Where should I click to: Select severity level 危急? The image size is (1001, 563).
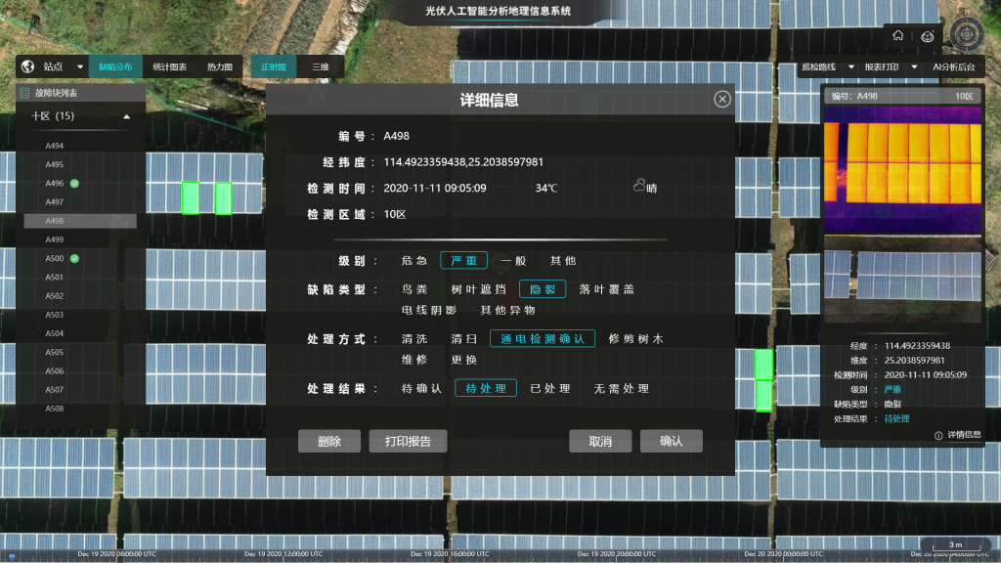pyautogui.click(x=414, y=261)
